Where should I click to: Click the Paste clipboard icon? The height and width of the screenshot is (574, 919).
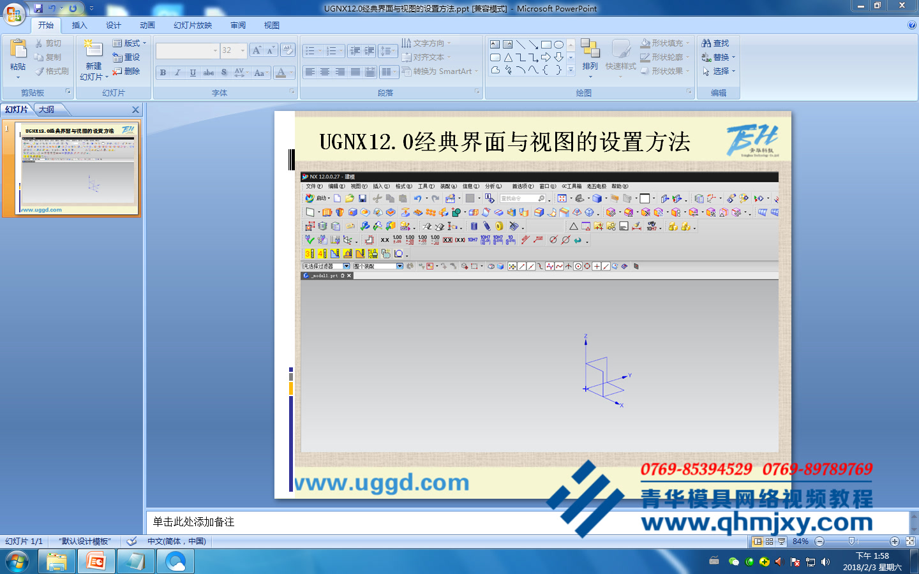(18, 50)
